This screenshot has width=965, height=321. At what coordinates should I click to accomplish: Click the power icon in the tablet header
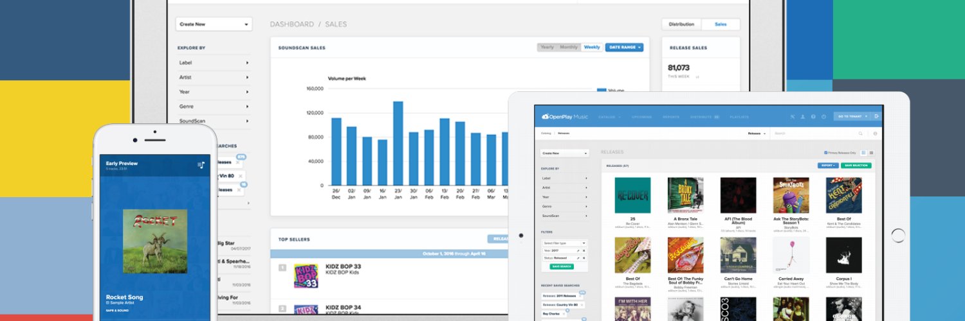coord(823,117)
